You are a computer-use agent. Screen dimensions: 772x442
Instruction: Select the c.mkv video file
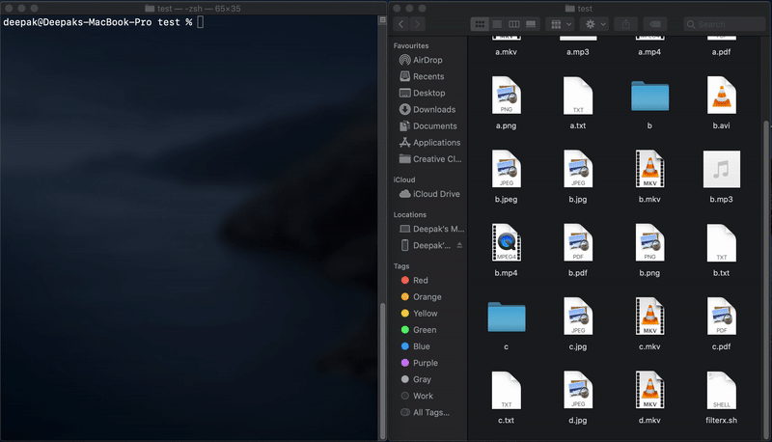coord(649,317)
